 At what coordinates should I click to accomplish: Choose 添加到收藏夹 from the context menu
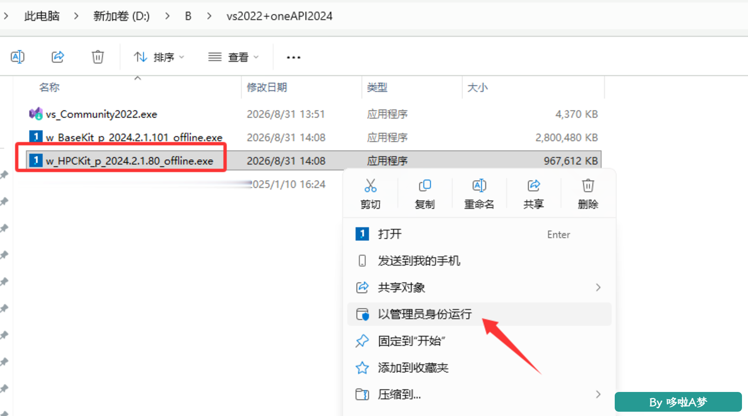(x=479, y=367)
